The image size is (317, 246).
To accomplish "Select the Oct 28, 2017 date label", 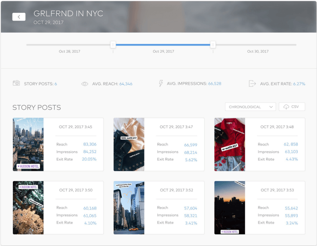I will pyautogui.click(x=69, y=51).
